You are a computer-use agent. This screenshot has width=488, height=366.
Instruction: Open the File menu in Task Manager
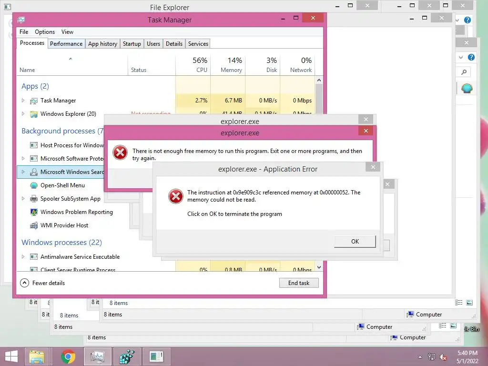[x=24, y=32]
